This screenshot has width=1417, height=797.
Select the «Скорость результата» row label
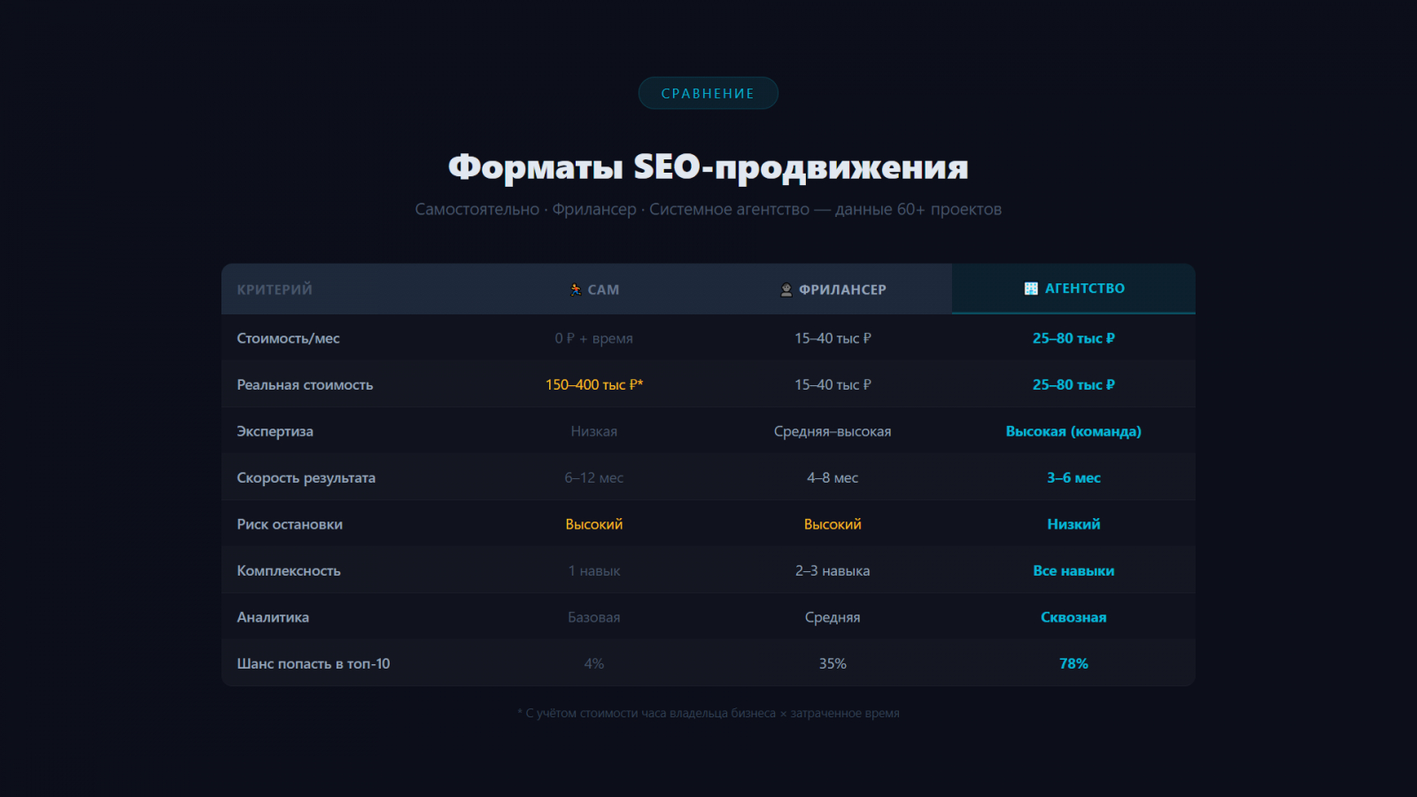point(306,478)
